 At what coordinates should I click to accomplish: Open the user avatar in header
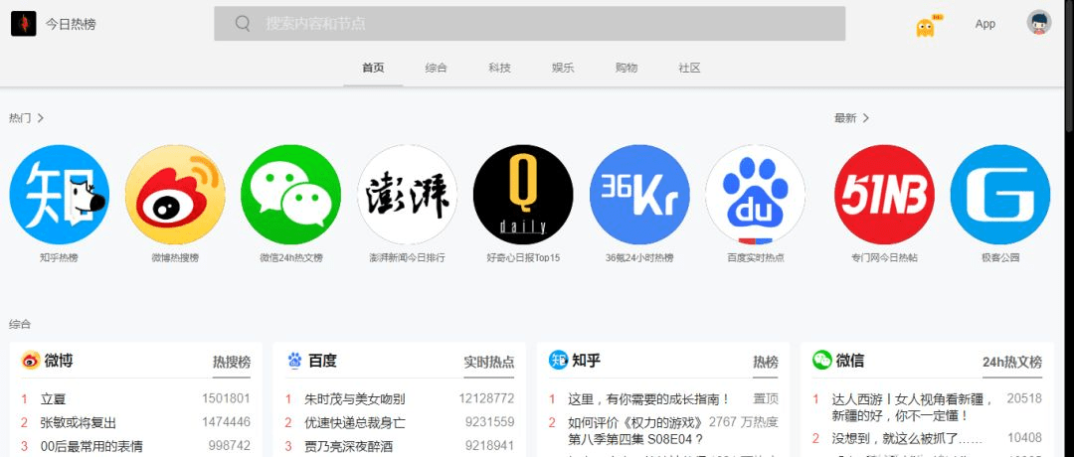point(1039,23)
